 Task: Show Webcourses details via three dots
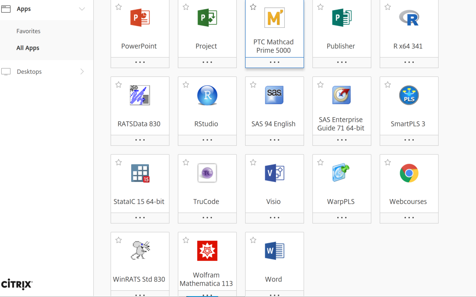pyautogui.click(x=409, y=218)
